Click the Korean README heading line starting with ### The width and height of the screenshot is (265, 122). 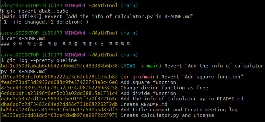(x=66, y=44)
